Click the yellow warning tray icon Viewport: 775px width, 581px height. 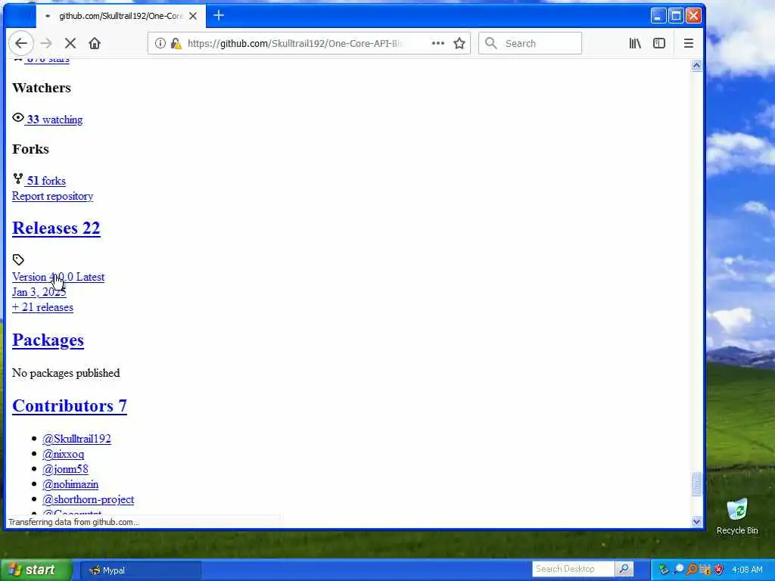[705, 570]
